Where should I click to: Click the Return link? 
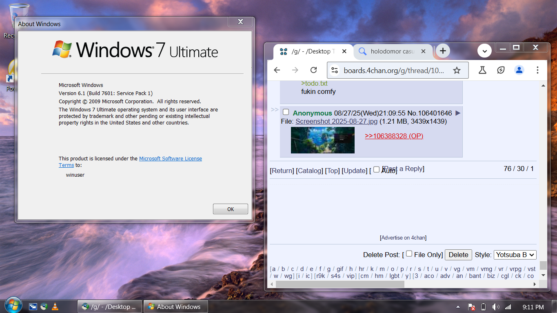pos(282,171)
